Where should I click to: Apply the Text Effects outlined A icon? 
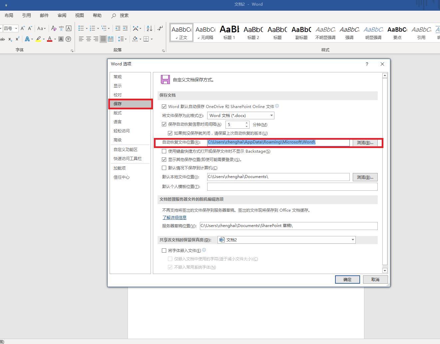(27, 39)
